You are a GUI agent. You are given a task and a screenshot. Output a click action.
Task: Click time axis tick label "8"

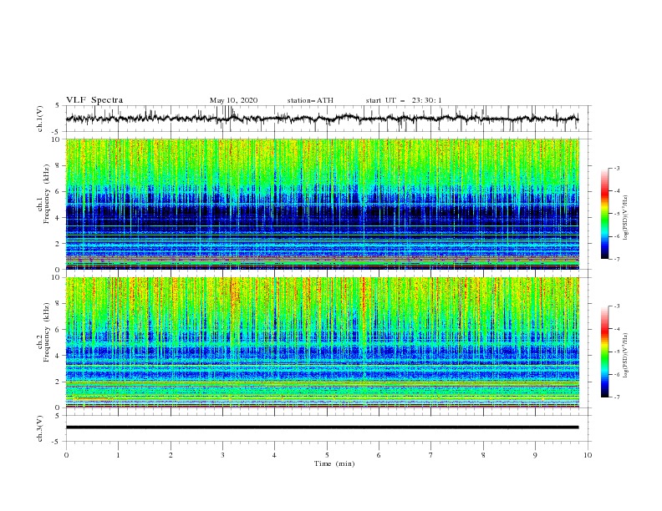[x=483, y=455]
